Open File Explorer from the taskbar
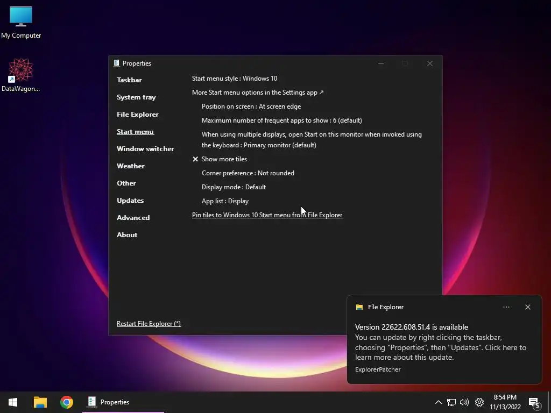The width and height of the screenshot is (551, 413). 40,402
